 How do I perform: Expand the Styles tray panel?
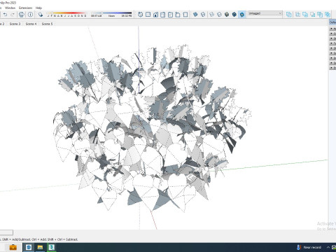332,38
